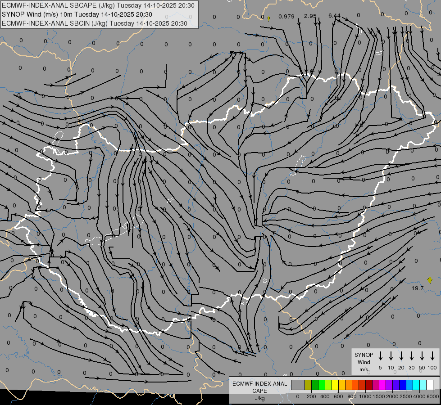Select the yellow-green CAPE legend swatch
441x405 pixels.
pos(328,385)
